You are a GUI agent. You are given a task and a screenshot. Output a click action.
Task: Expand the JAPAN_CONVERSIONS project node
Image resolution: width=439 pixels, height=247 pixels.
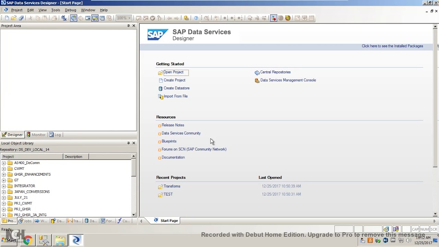[4, 192]
